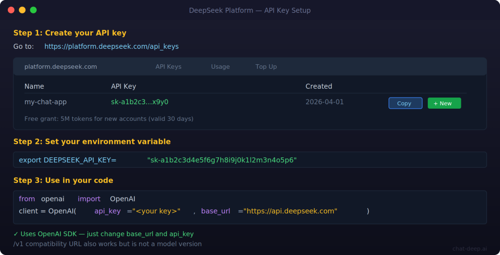The width and height of the screenshot is (500, 255).
Task: Click the platform.deepseek.com site name
Action: tap(61, 67)
